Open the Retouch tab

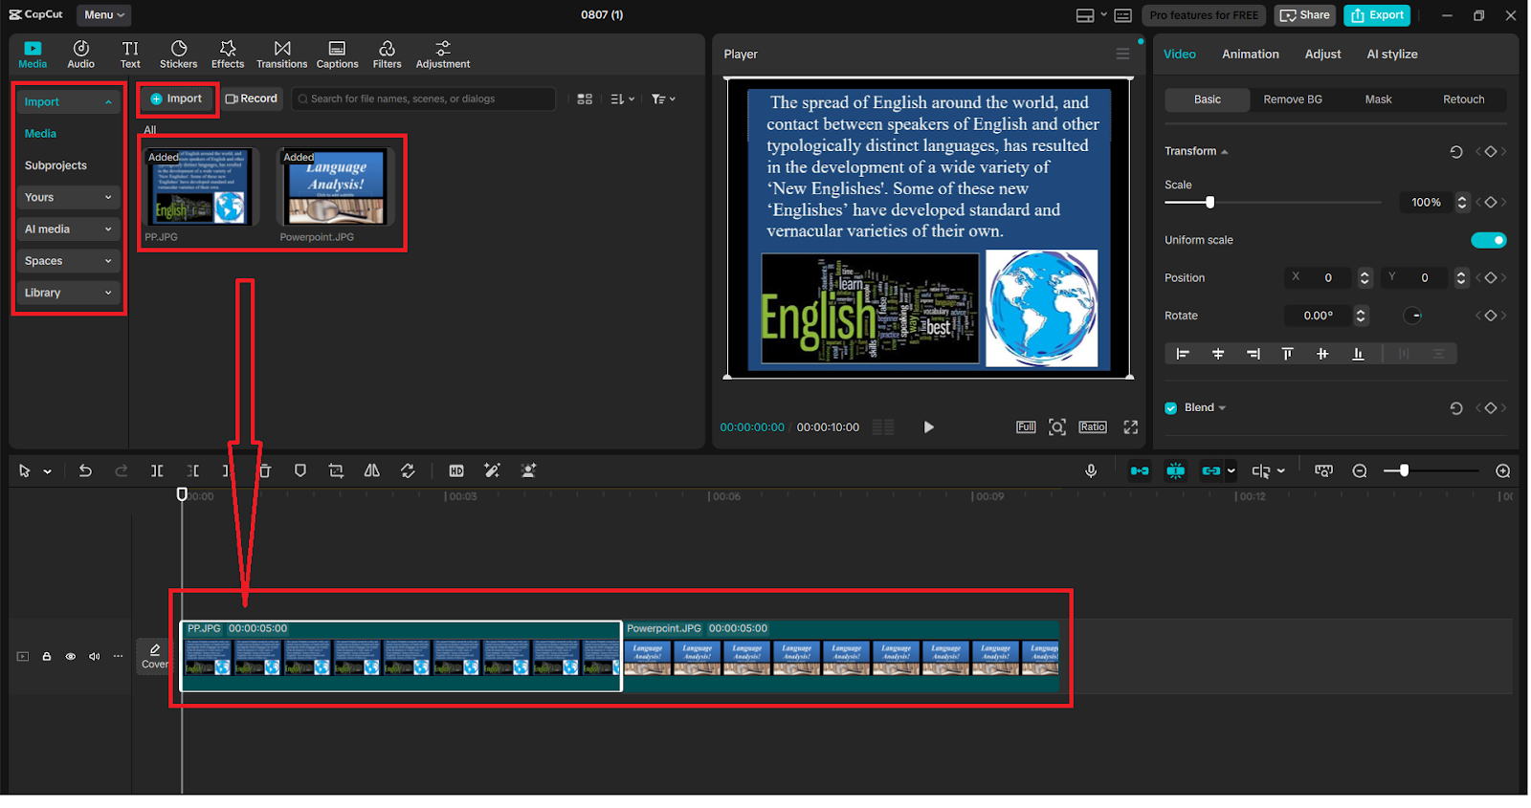[x=1463, y=99]
